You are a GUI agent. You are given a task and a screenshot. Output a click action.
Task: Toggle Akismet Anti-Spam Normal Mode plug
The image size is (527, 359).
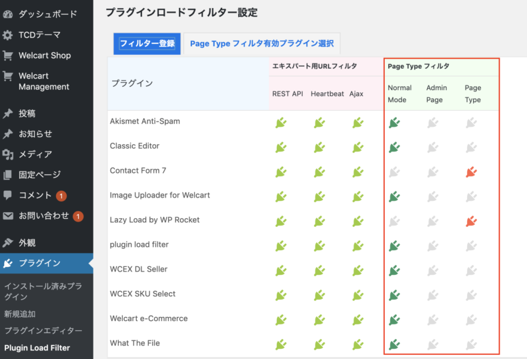coord(394,123)
